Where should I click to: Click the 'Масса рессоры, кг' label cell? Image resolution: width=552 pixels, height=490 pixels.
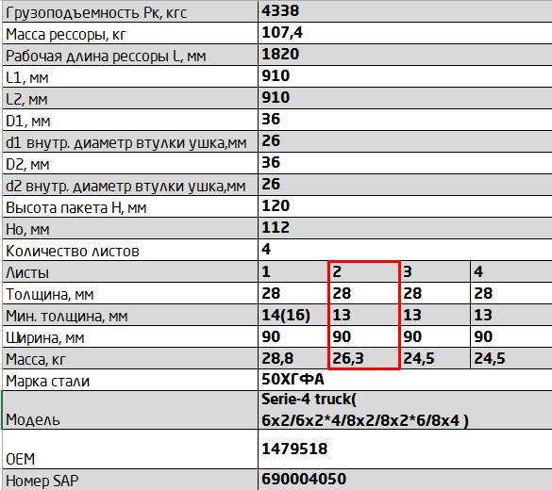coord(130,33)
